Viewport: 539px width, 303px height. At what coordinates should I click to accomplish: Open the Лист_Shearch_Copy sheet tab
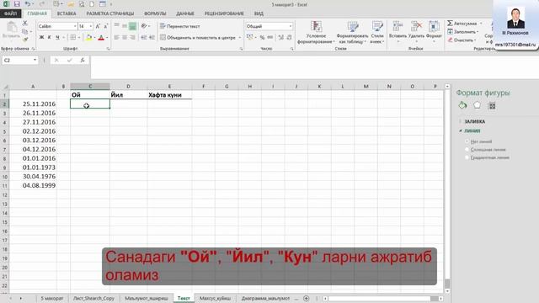(x=93, y=298)
